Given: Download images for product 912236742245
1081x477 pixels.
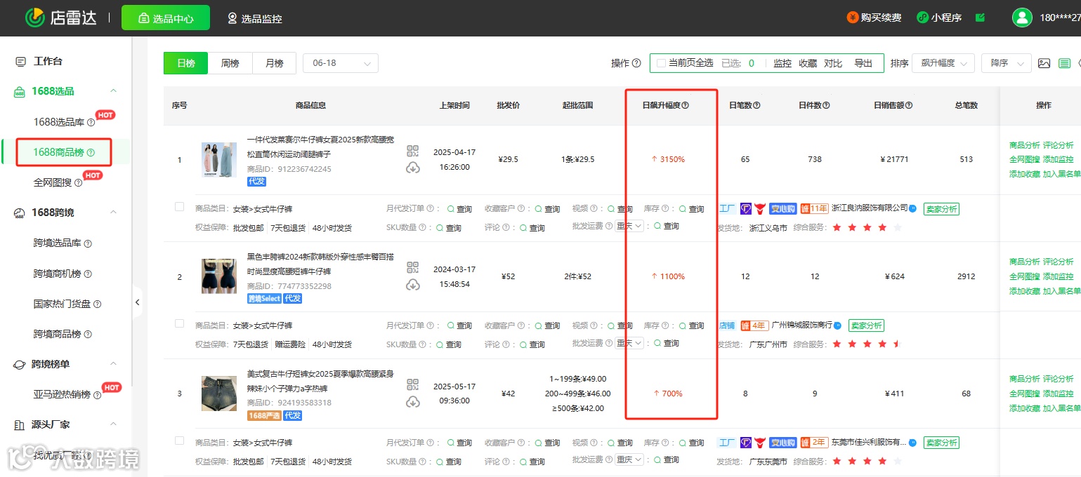Looking at the screenshot, I should click(x=412, y=168).
